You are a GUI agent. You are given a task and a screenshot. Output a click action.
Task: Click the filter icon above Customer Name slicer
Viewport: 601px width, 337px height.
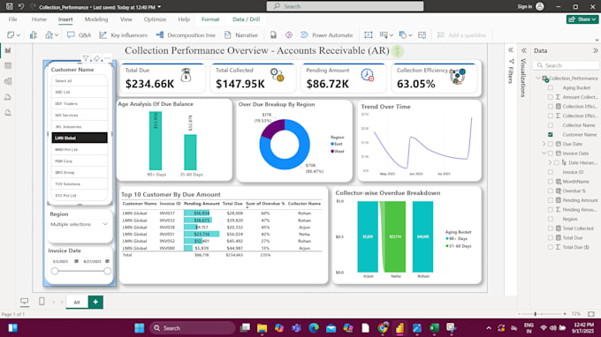click(86, 58)
